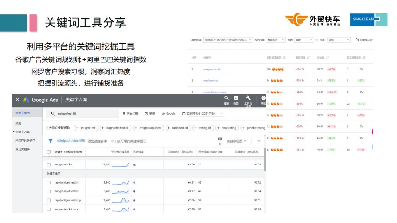Image resolution: width=397 pixels, height=223 pixels.
Task: Tick the checkbox for antigen test kit
Action: pyautogui.click(x=49, y=164)
